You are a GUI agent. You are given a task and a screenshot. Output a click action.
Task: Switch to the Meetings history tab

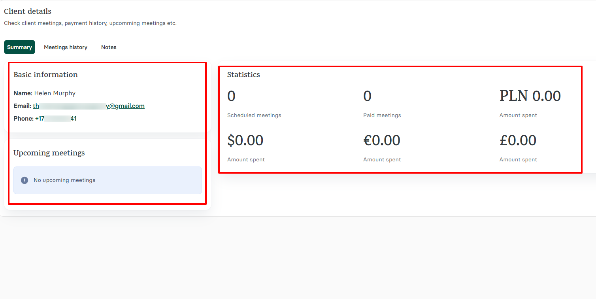(66, 47)
